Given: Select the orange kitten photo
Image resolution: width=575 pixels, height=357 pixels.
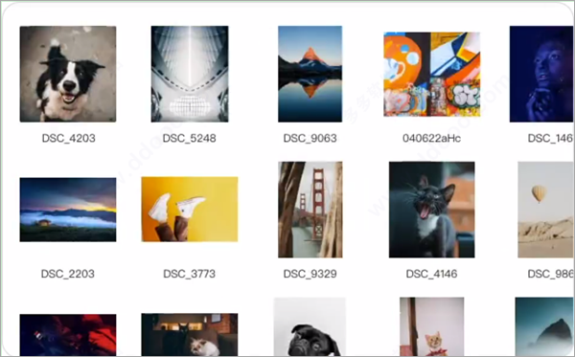Looking at the screenshot, I should click(x=431, y=326).
